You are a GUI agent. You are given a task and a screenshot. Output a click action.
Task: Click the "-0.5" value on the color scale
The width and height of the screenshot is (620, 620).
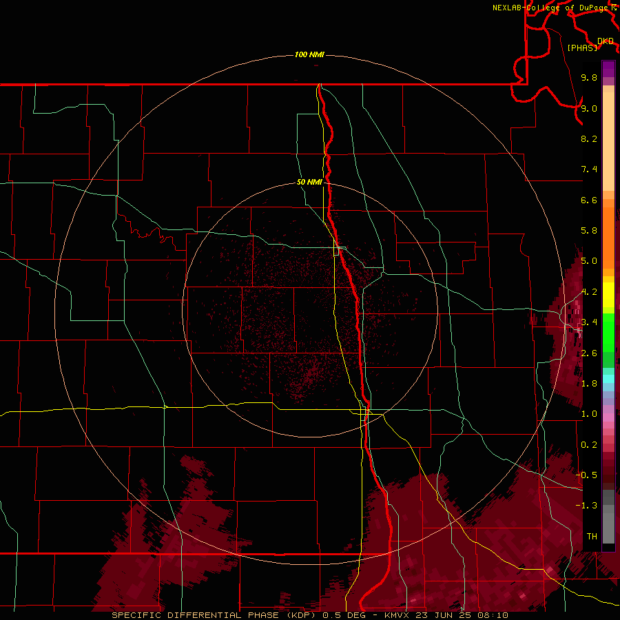tap(586, 475)
